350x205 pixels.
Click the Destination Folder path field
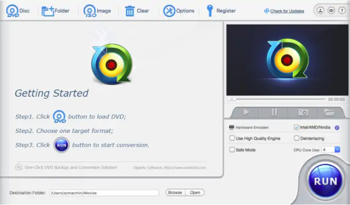pyautogui.click(x=104, y=193)
